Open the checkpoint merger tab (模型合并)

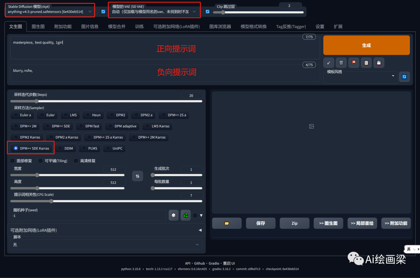click(x=117, y=26)
